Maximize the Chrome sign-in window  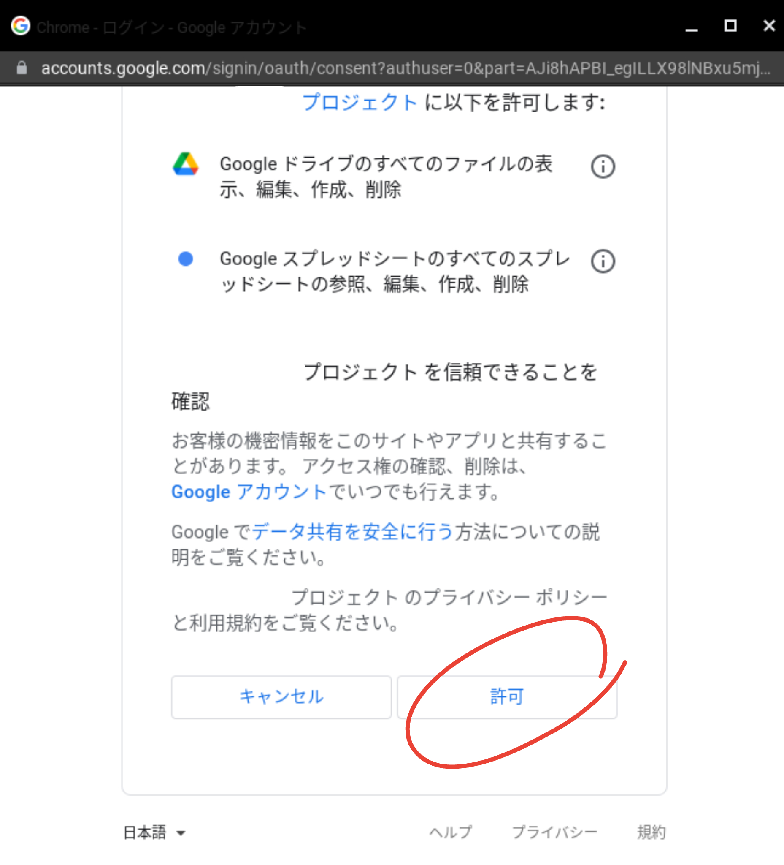point(730,26)
